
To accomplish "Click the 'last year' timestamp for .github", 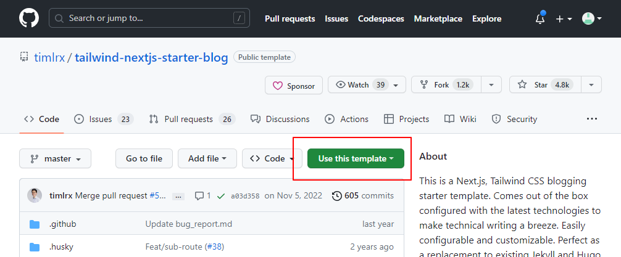I will point(378,224).
